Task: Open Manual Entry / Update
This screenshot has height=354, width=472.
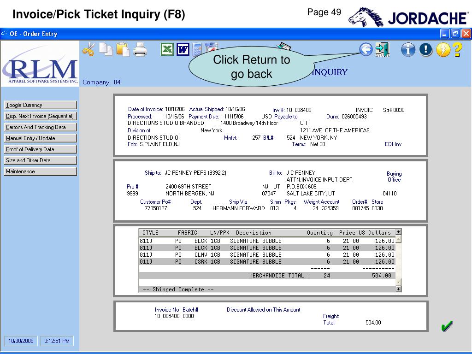Action: [x=41, y=138]
